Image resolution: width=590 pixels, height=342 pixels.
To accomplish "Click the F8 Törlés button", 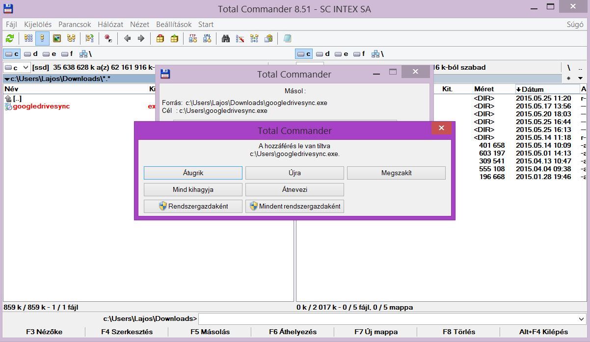I will tap(459, 332).
